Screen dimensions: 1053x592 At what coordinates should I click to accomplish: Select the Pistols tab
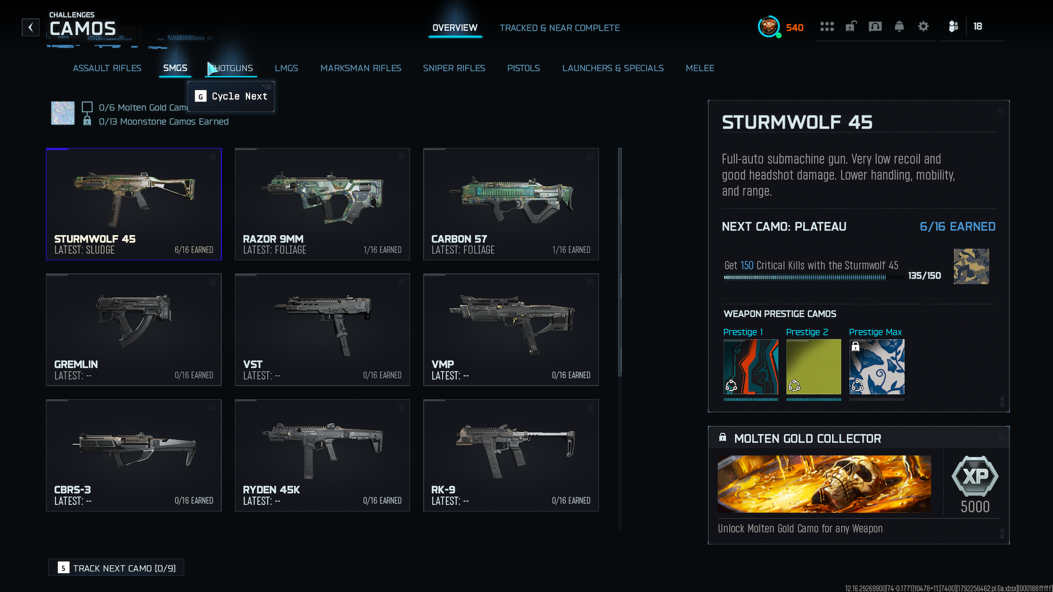[x=524, y=68]
